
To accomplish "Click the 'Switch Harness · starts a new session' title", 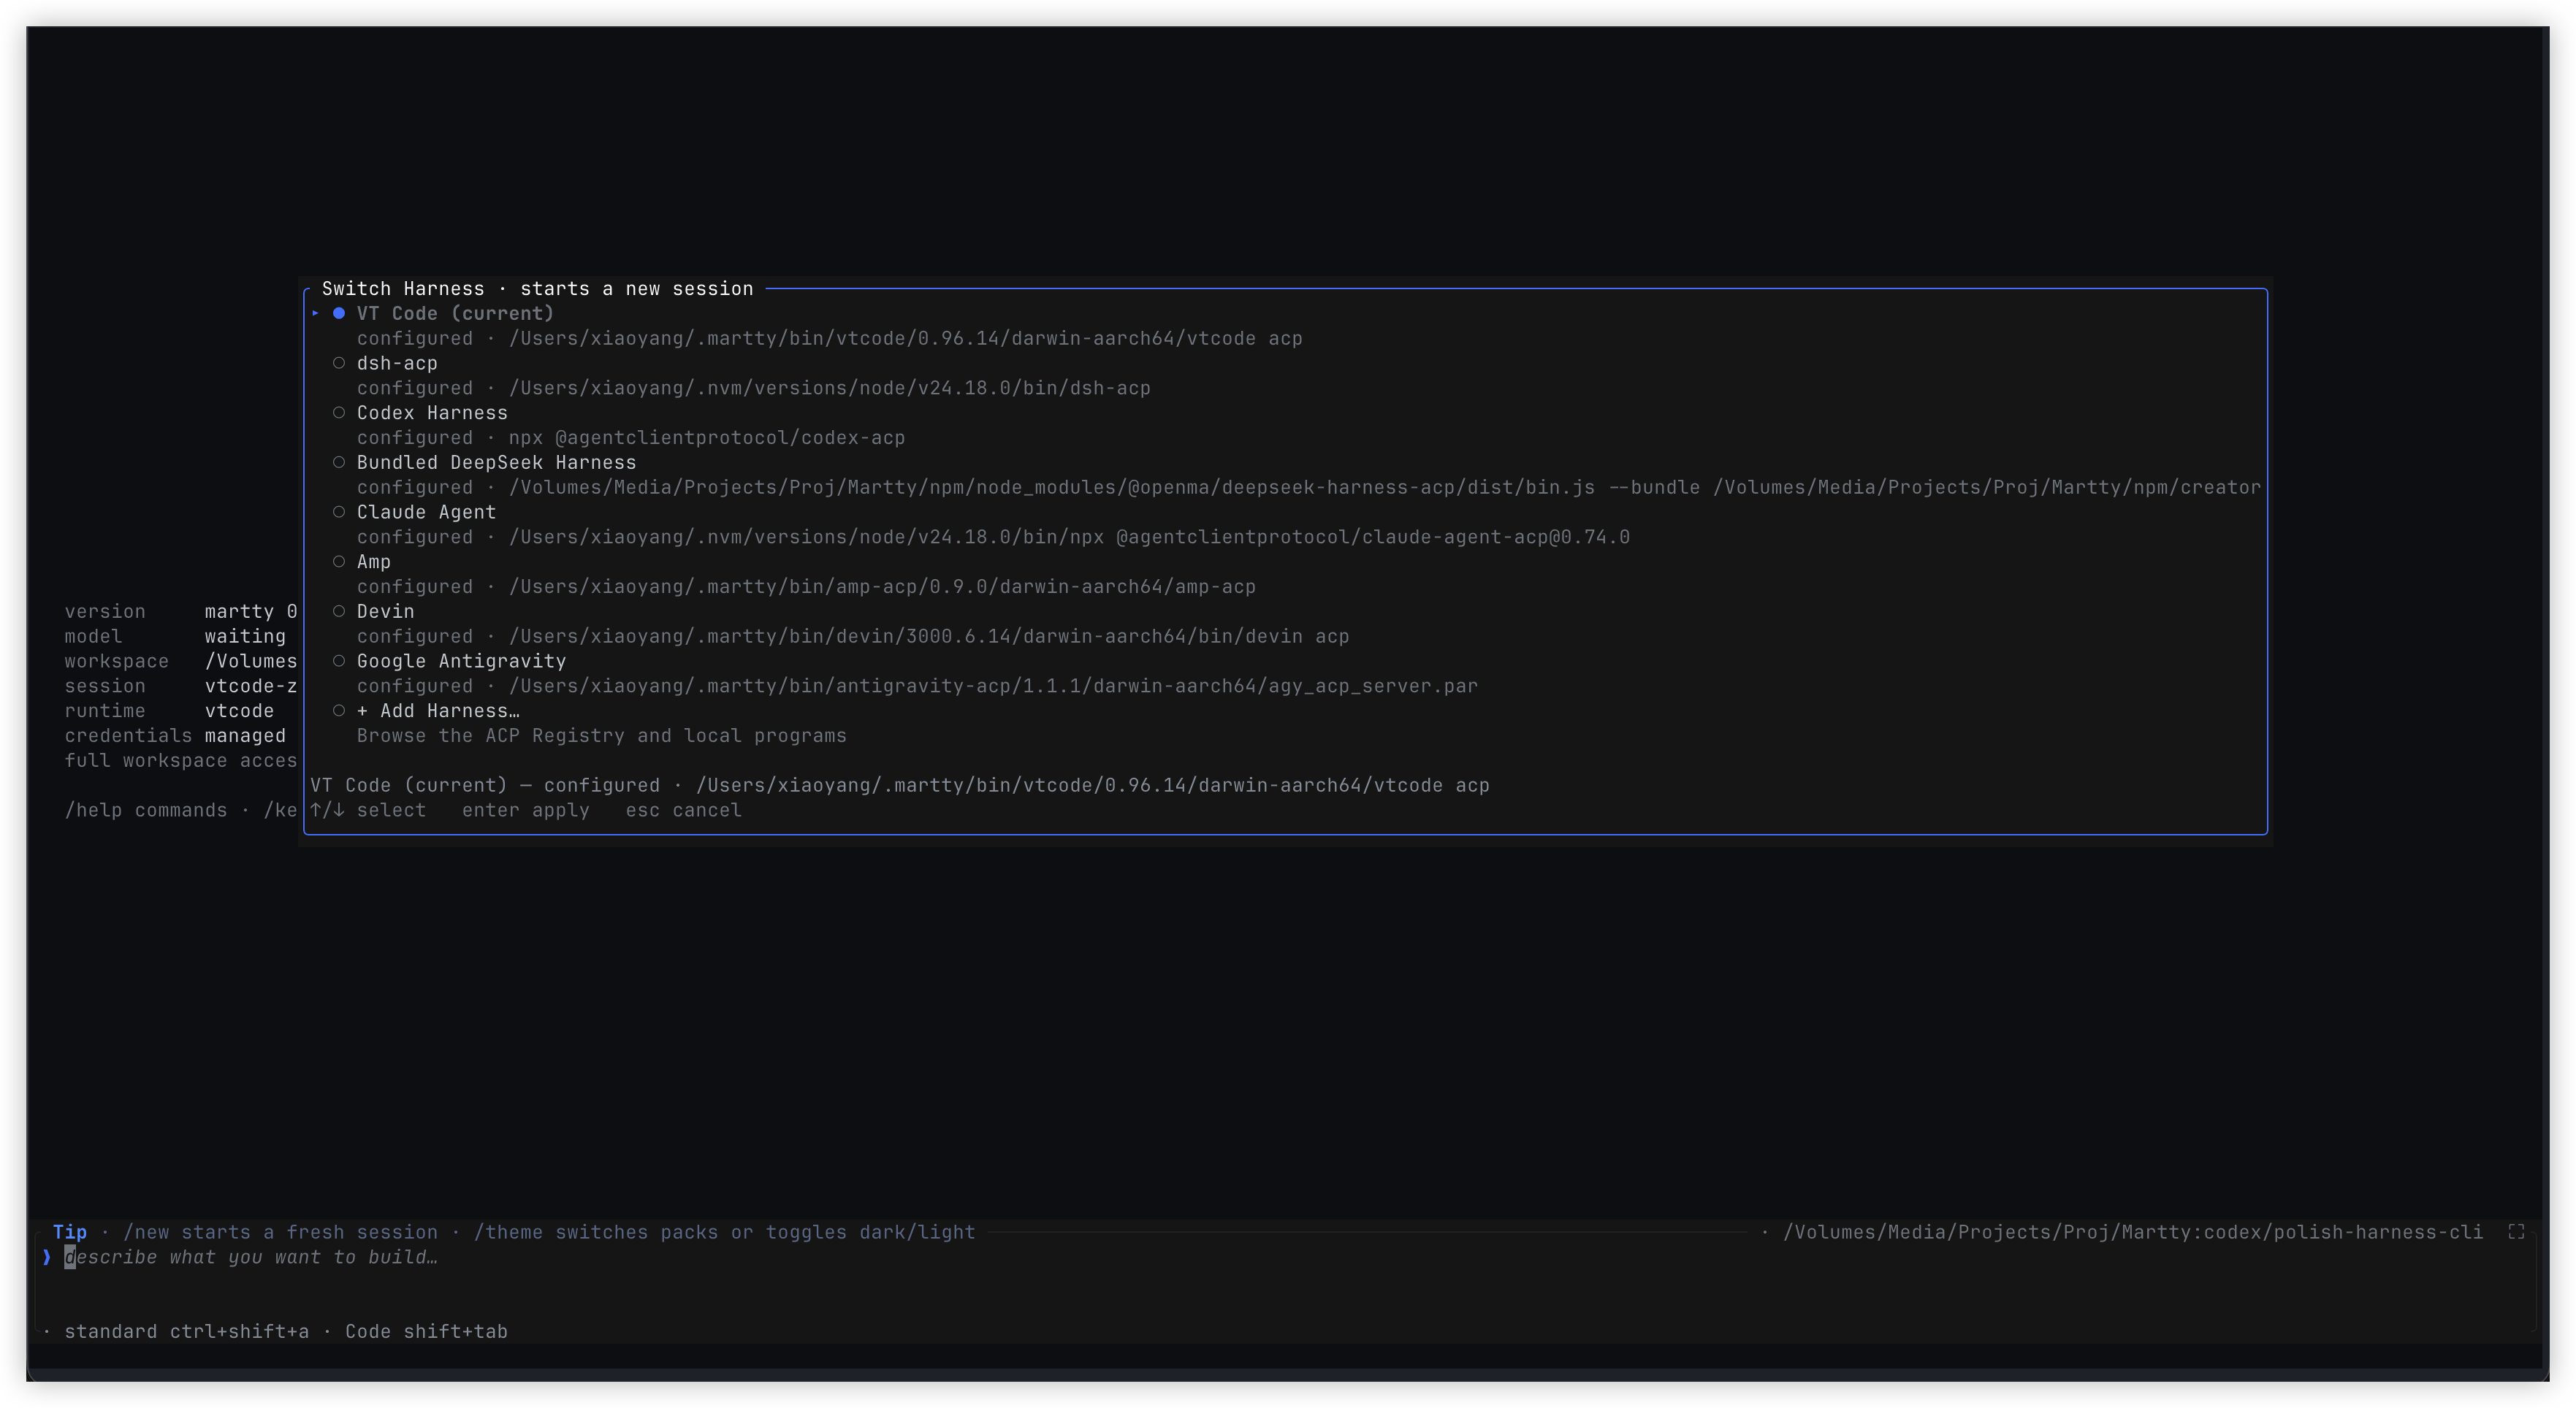I will [538, 288].
